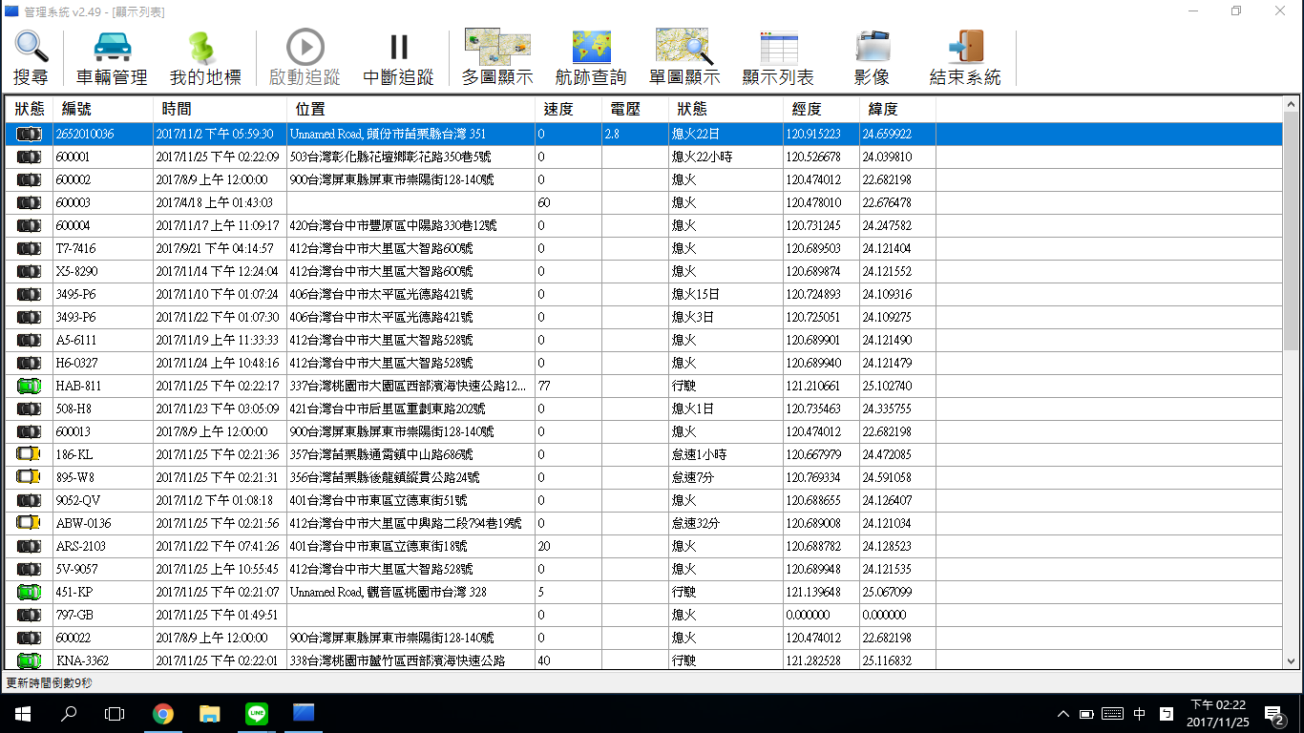Open LINE from the taskbar
The image size is (1304, 733).
pos(256,713)
